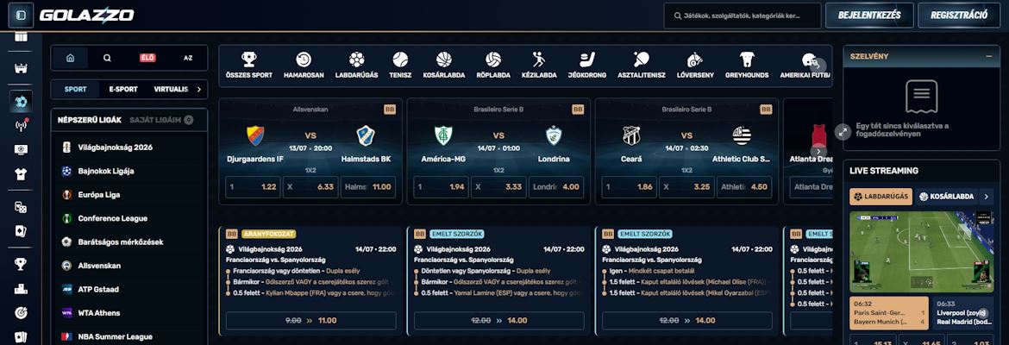Toggle the sidebar menu button beside Golazzo logo
Viewport: 1009px width, 345px height.
21,16
